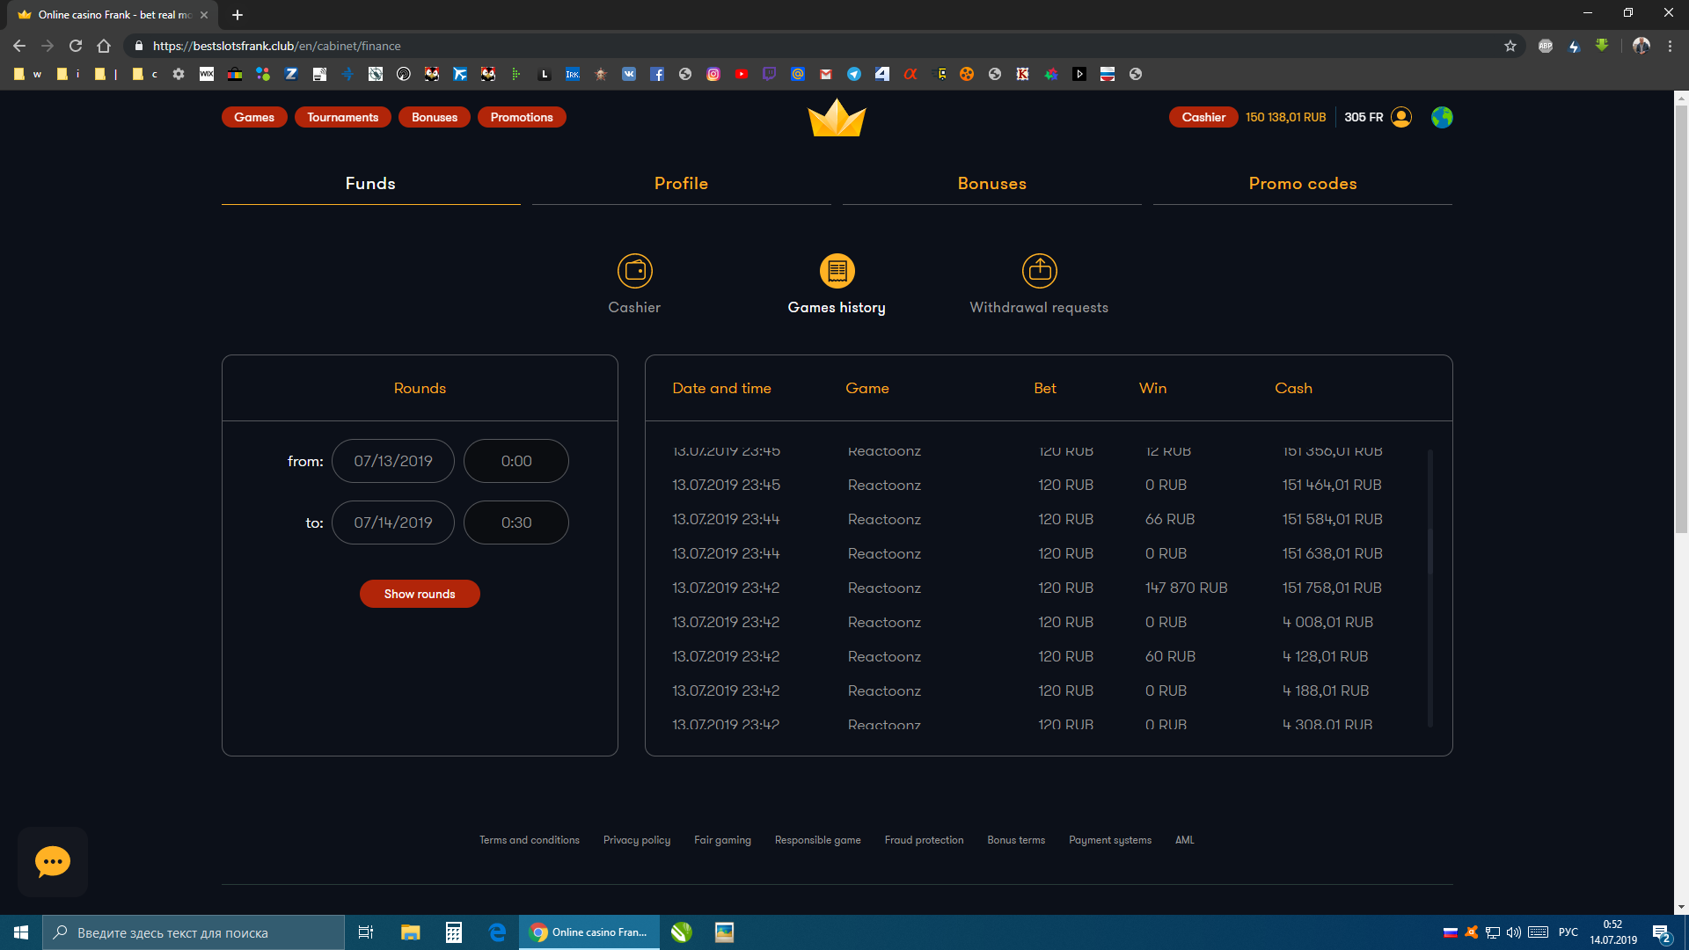Reload the page in the browser

[x=76, y=46]
